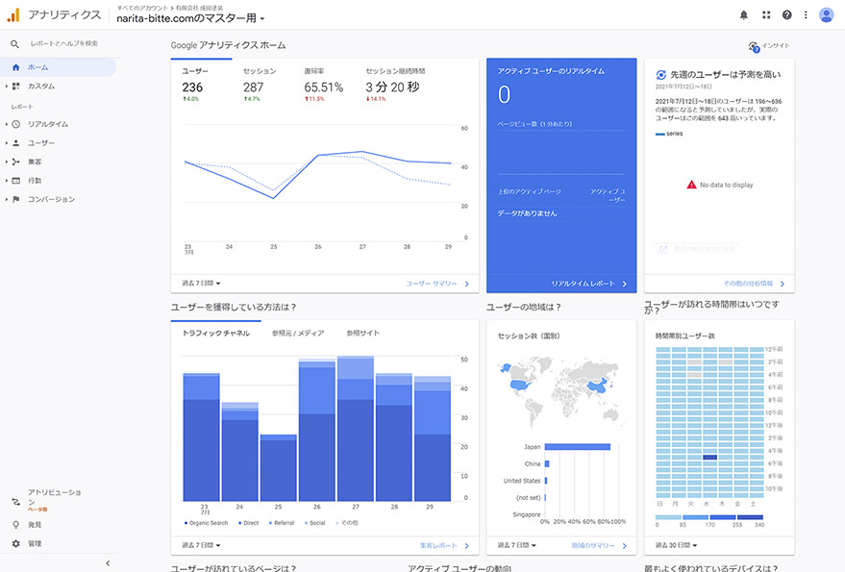Image resolution: width=845 pixels, height=572 pixels.
Task: Open the user account avatar
Action: click(x=826, y=15)
